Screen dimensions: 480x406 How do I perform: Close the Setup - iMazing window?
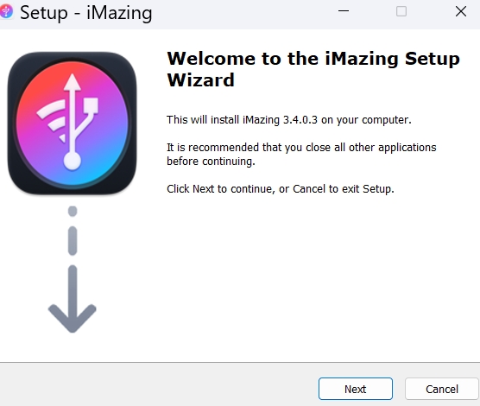[461, 11]
